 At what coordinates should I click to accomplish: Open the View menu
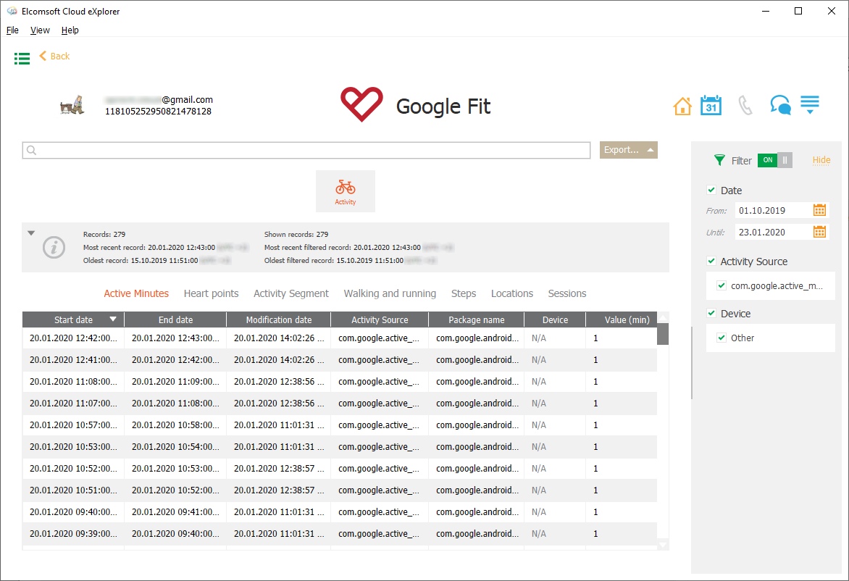pyautogui.click(x=40, y=30)
